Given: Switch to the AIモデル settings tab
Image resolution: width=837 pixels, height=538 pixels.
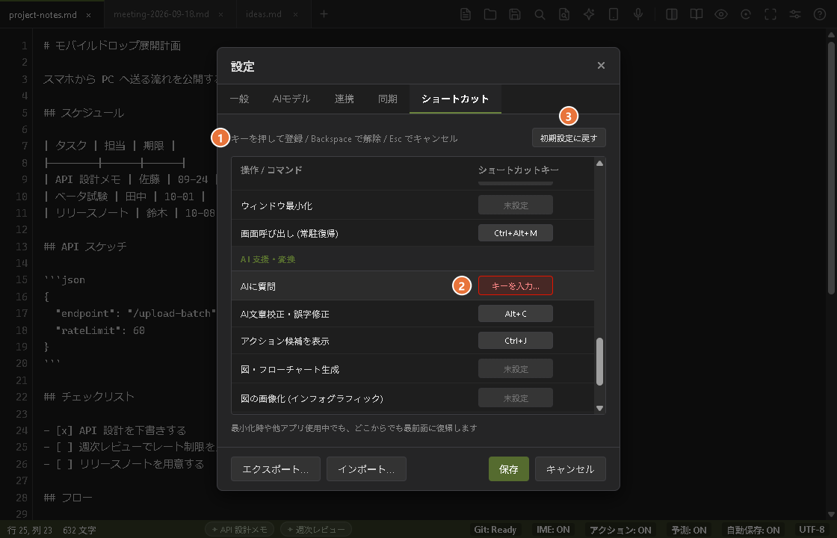Looking at the screenshot, I should pyautogui.click(x=291, y=99).
